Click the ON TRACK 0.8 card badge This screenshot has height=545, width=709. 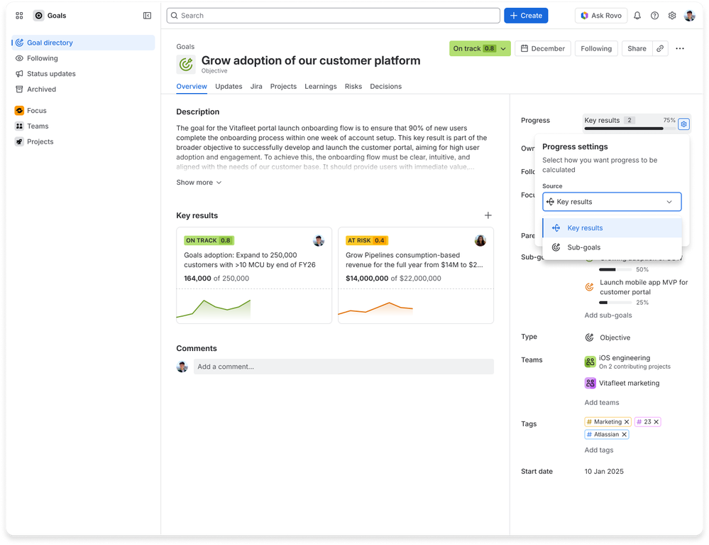[x=209, y=240]
